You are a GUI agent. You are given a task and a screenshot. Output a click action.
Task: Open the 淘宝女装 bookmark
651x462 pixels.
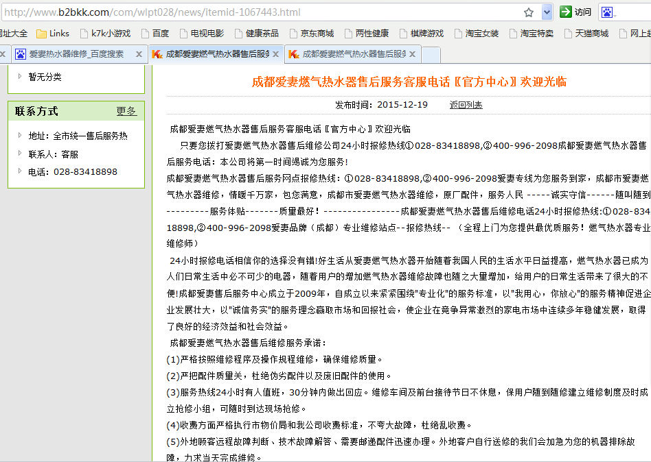tap(476, 34)
